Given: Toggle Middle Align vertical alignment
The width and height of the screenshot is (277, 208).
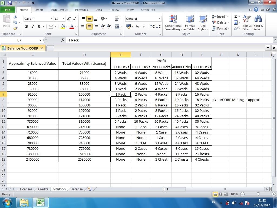Looking at the screenshot, I should (x=90, y=19).
